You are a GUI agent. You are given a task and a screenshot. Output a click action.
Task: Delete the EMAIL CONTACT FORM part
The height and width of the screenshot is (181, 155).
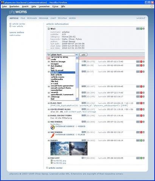(144, 116)
